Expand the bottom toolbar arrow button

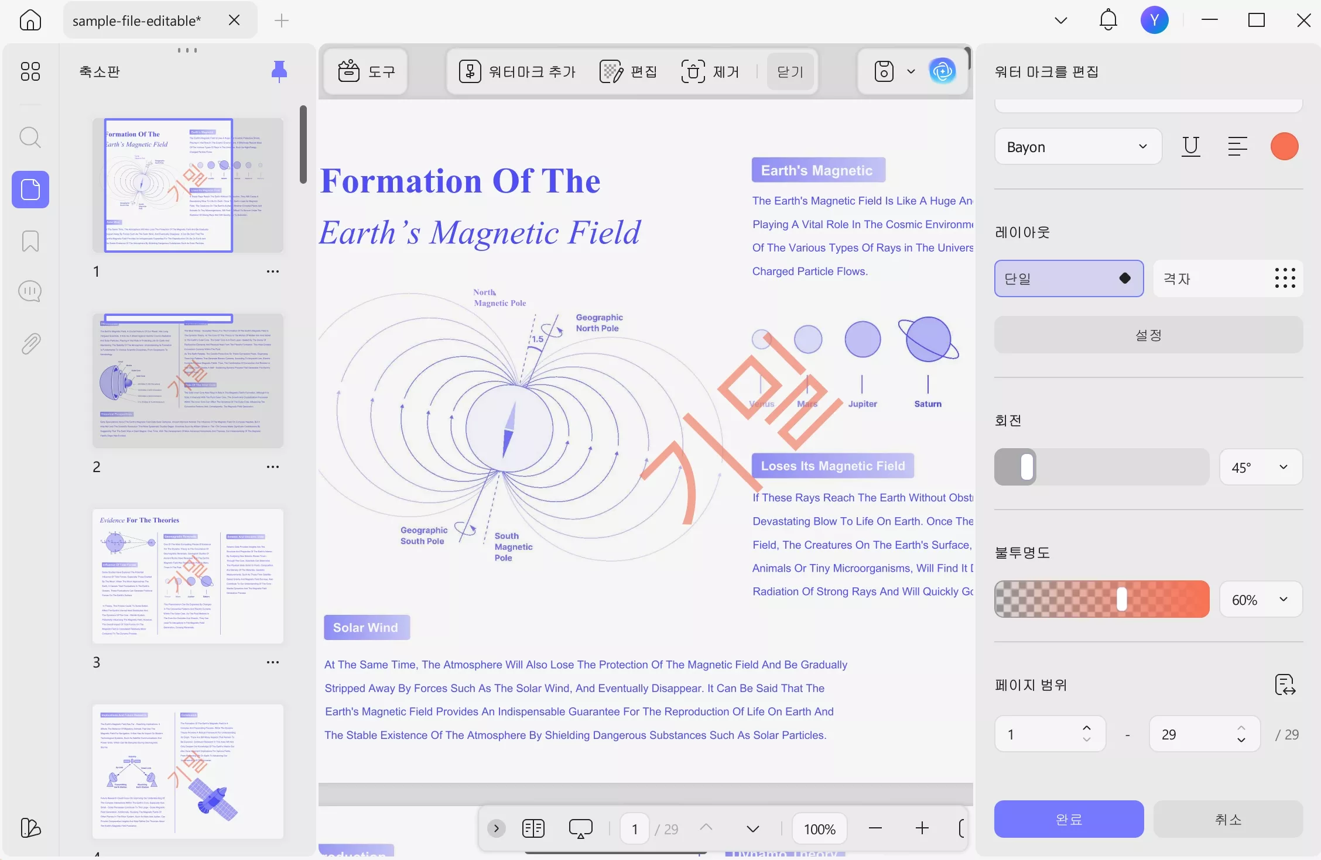pos(496,828)
